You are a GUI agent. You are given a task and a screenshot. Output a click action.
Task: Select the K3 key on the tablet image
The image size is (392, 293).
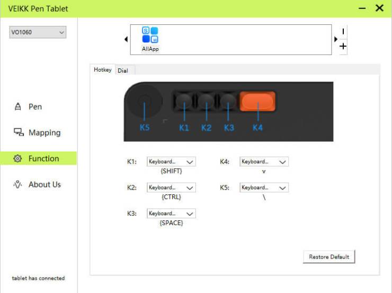click(x=228, y=101)
